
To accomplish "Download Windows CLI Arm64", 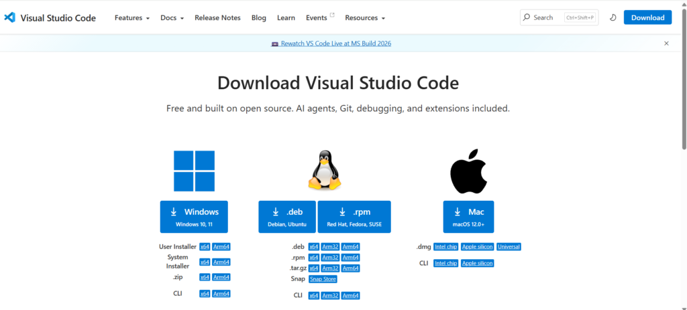I will (x=221, y=293).
